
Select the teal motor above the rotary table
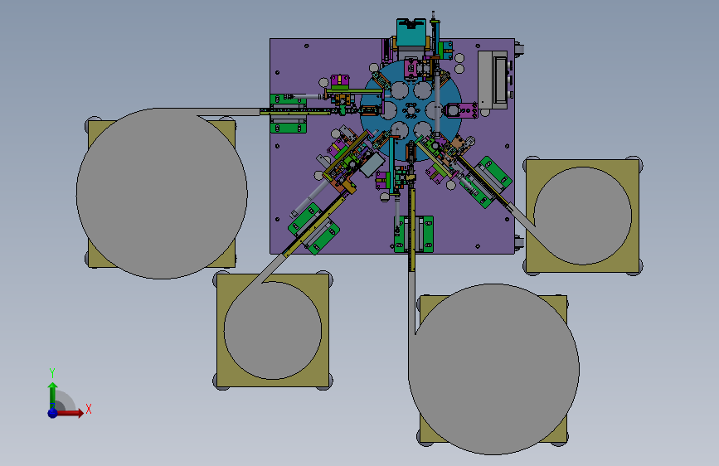point(411,33)
